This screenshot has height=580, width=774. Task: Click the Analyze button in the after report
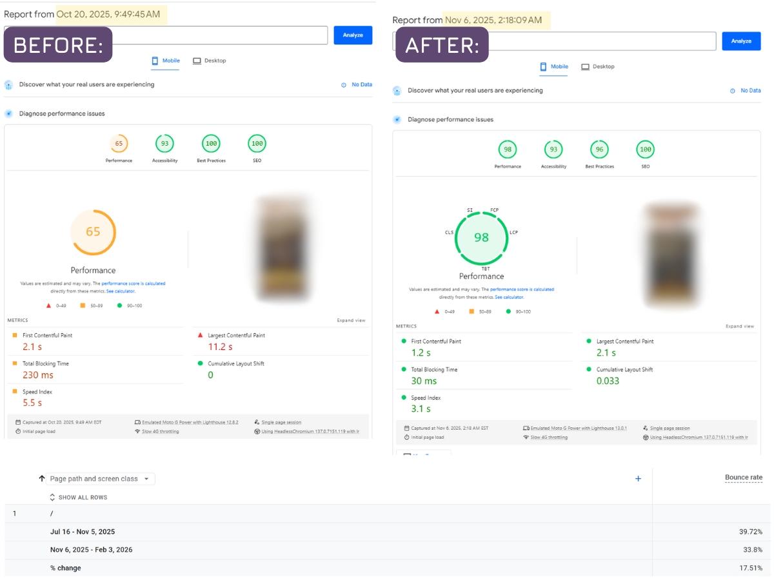pyautogui.click(x=741, y=41)
